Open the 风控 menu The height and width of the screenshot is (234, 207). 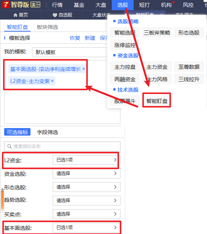point(188,5)
